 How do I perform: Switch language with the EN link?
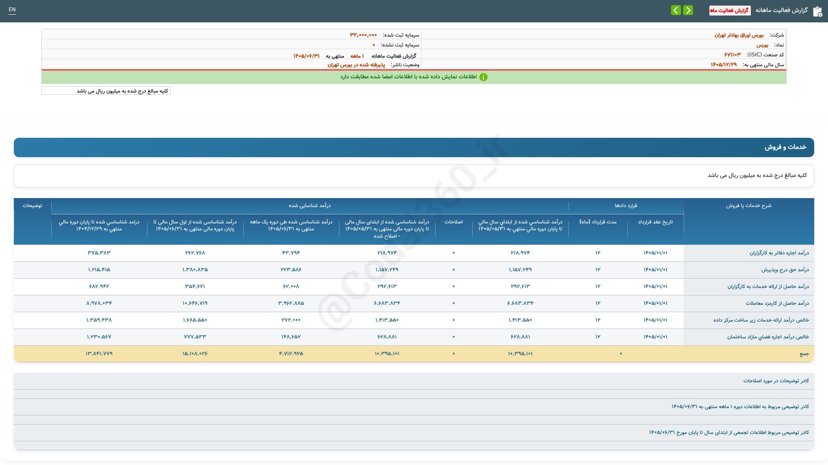[12, 9]
